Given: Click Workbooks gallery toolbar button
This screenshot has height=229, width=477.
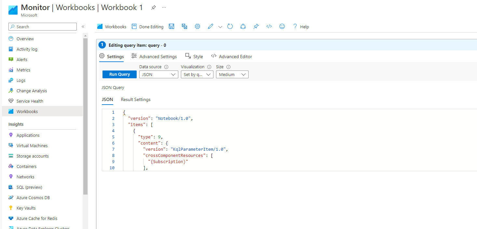Looking at the screenshot, I should (x=112, y=27).
